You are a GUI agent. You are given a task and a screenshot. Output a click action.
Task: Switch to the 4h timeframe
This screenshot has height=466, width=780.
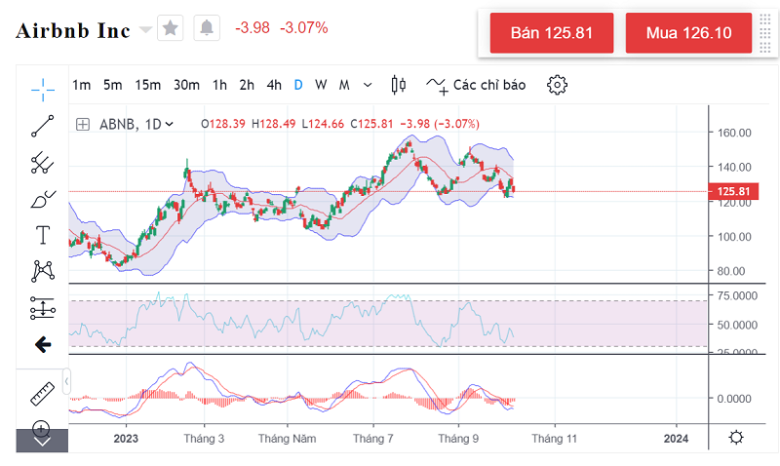tap(274, 85)
